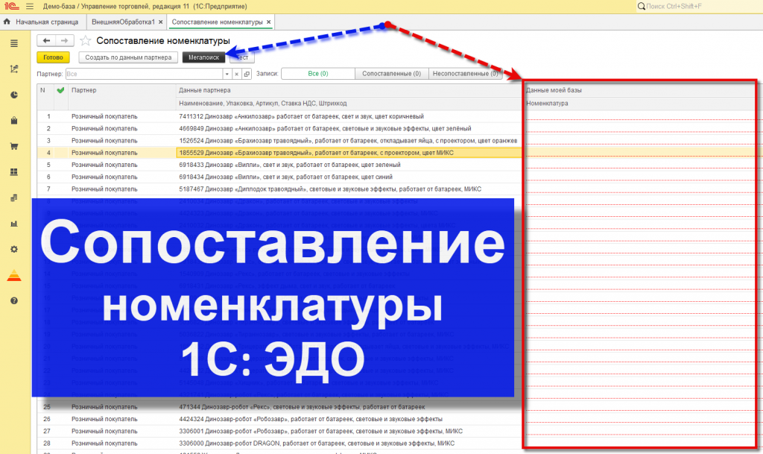Open the line graph planning section icon
The image size is (763, 454).
pos(14,69)
